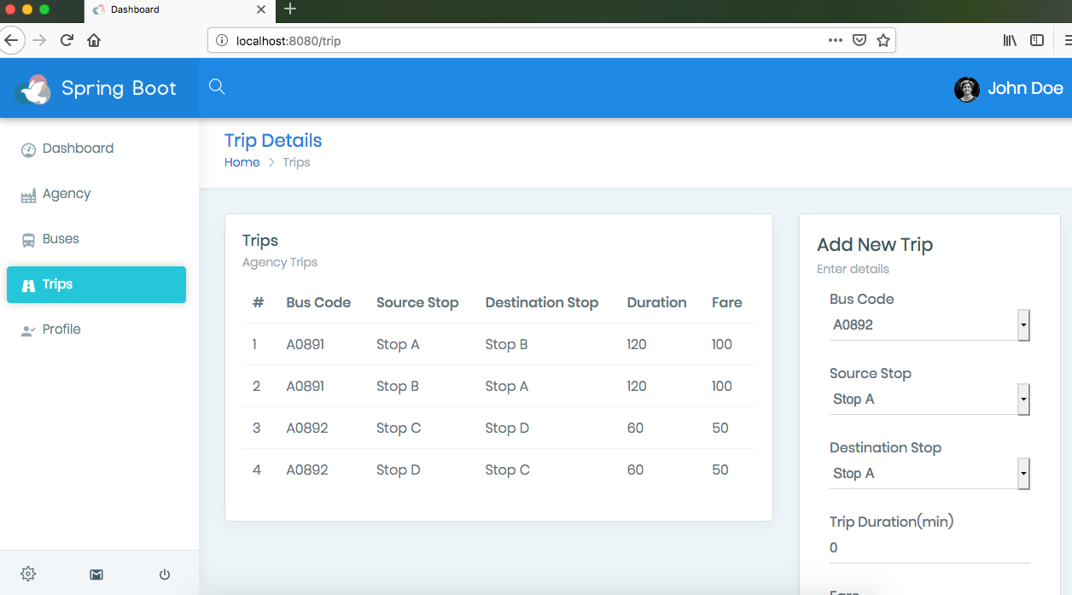1072x595 pixels.
Task: Click the Add New Trip heading
Action: pyautogui.click(x=875, y=245)
